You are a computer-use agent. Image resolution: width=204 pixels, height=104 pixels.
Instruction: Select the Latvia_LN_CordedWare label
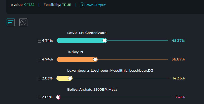click(87, 33)
